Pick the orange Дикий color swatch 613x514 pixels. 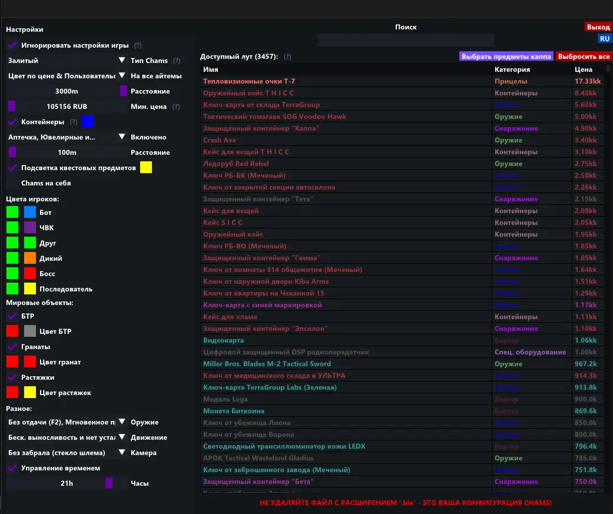pos(30,258)
